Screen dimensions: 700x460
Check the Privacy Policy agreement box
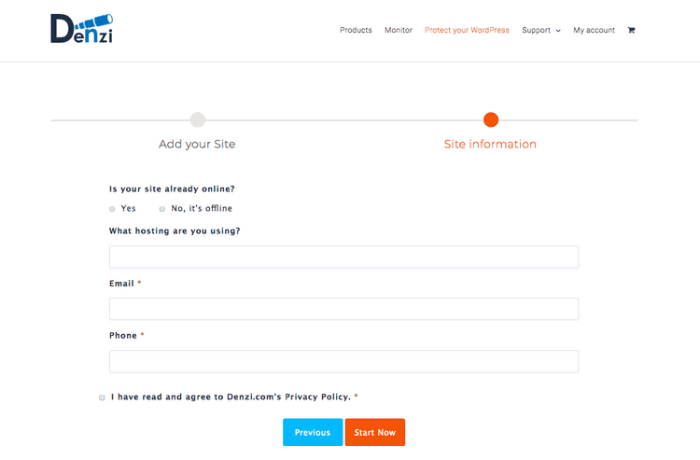[x=102, y=397]
